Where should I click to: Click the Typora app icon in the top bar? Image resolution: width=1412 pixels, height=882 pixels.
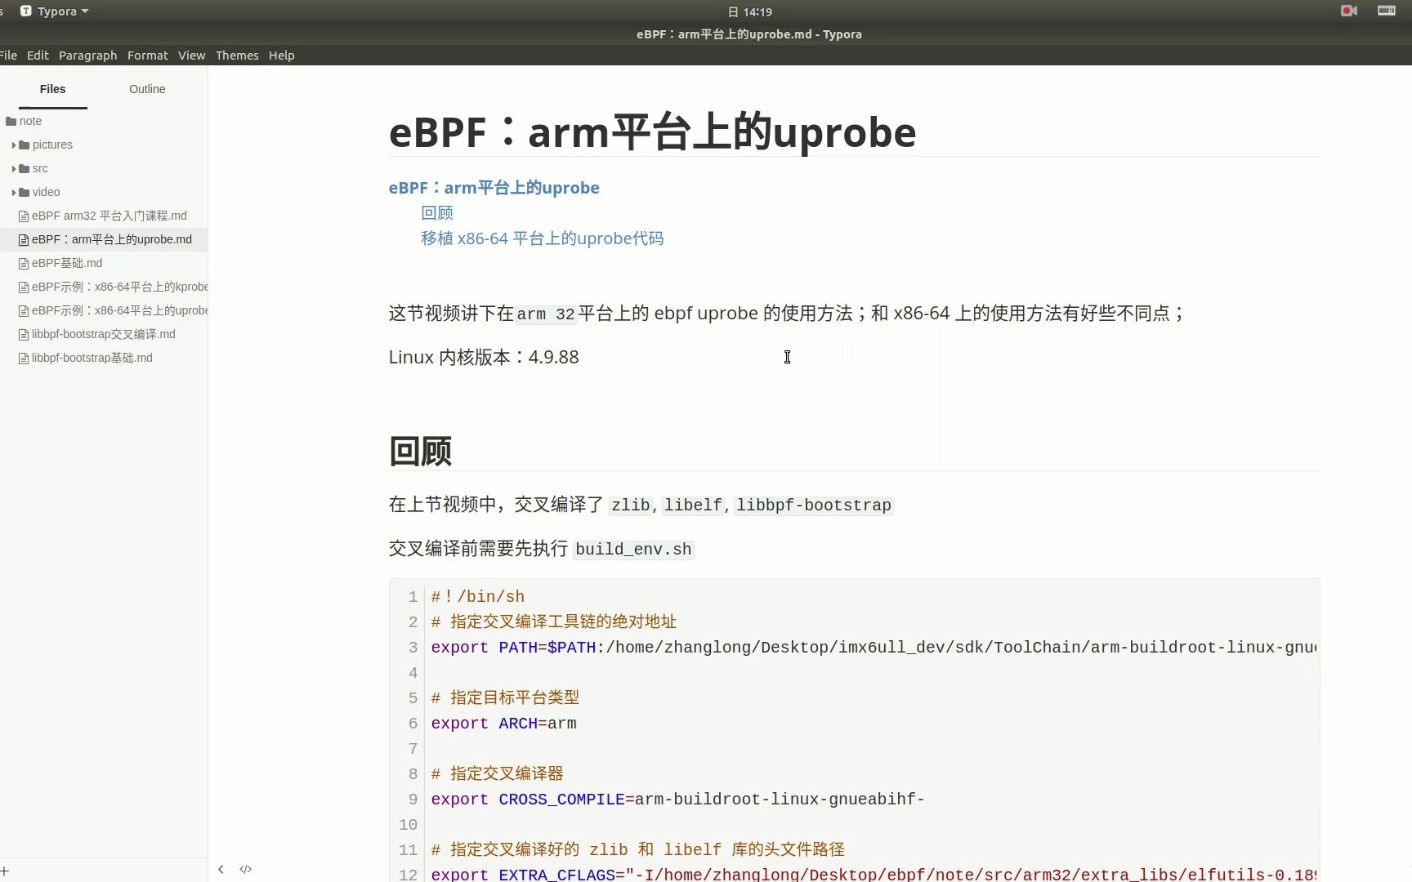tap(25, 11)
